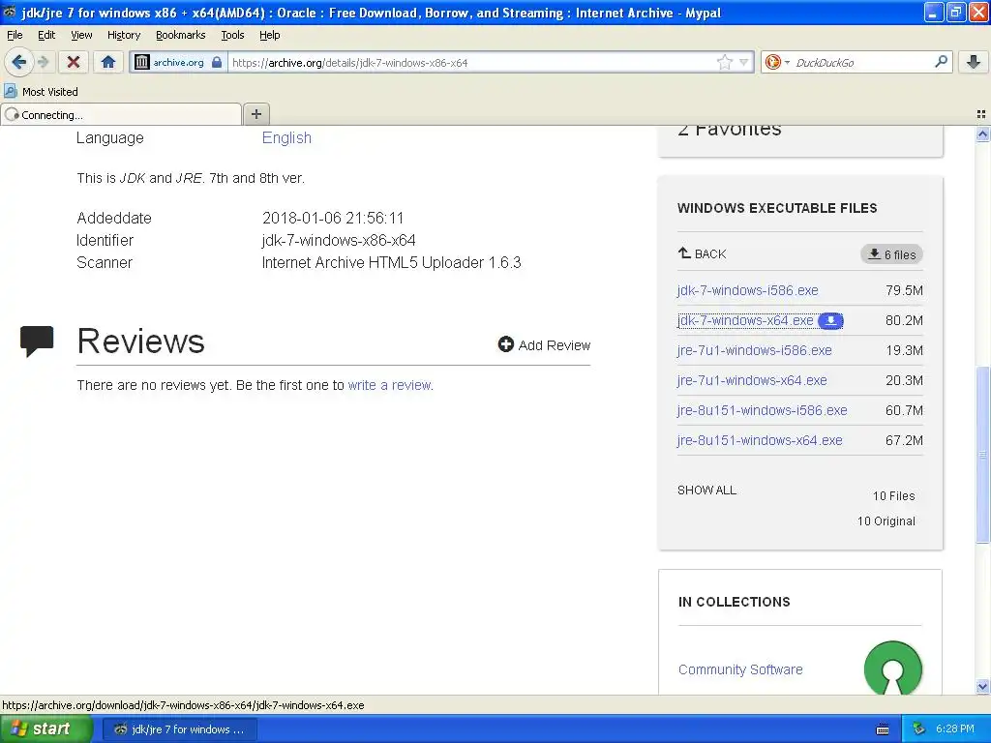Click the scrollbar down arrow
This screenshot has width=991, height=743.
(982, 686)
